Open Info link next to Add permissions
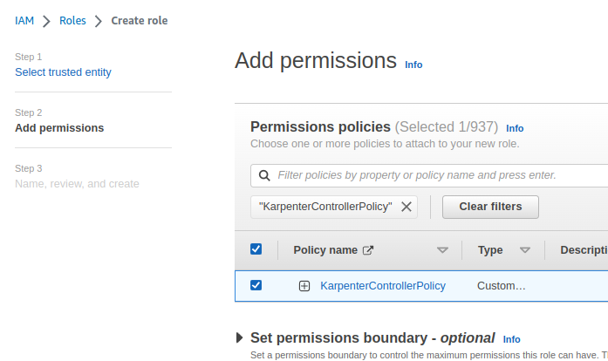Screen dimensions: 608x361 [413, 65]
